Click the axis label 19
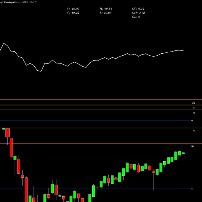Image resolution: width=202 pixels, height=202 pixels. click(194, 108)
